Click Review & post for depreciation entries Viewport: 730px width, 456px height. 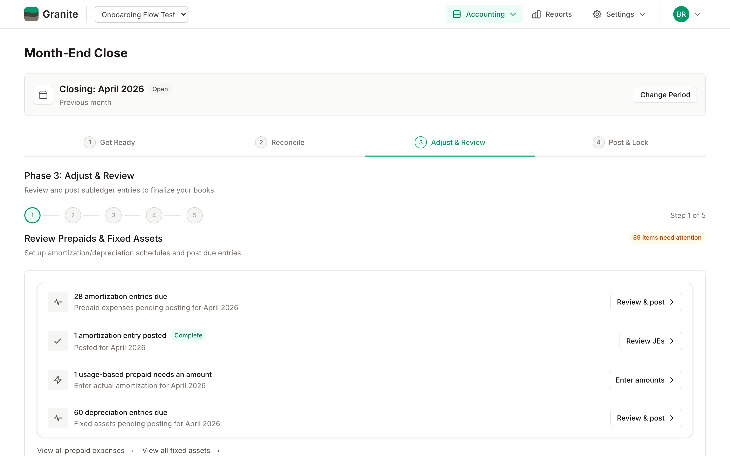click(x=646, y=418)
